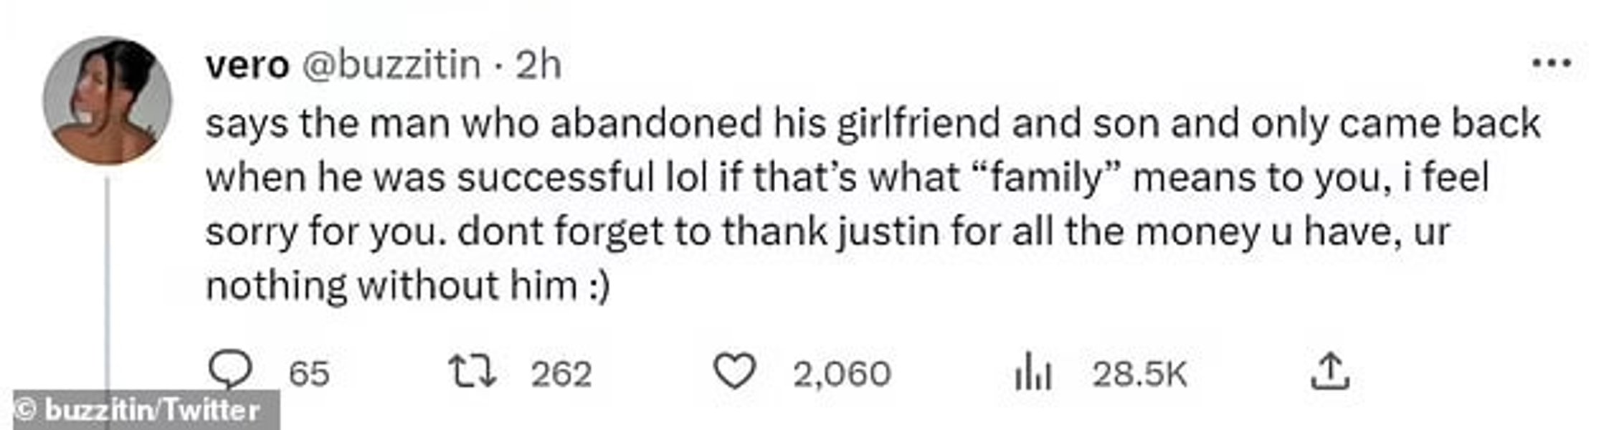The width and height of the screenshot is (1614, 430).
Task: Open the three-dot more options menu
Action: [x=1552, y=64]
